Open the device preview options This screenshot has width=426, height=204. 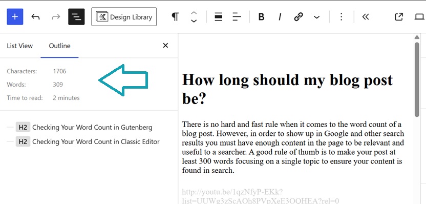pos(419,17)
